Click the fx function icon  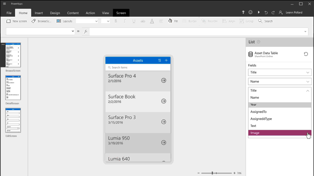[x=86, y=31]
